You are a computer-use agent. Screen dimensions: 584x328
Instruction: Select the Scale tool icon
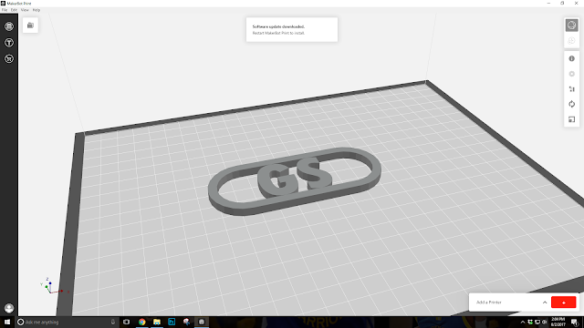coord(572,119)
